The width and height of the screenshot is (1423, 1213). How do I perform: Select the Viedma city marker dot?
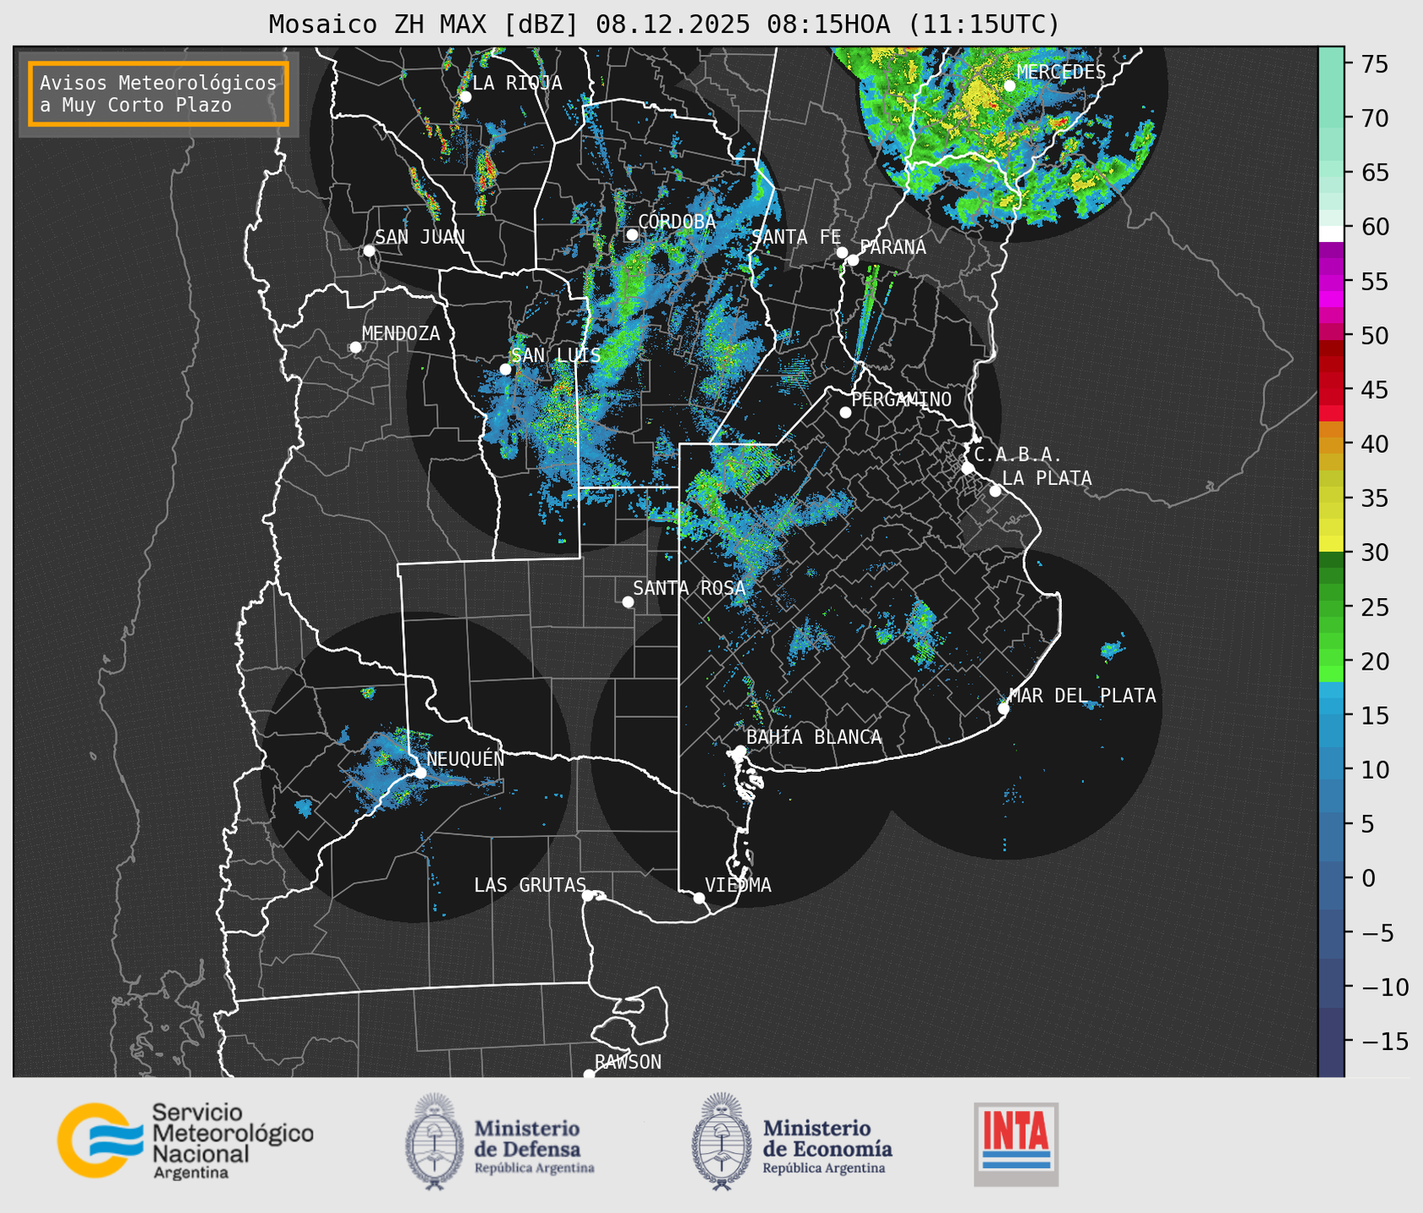coord(698,898)
